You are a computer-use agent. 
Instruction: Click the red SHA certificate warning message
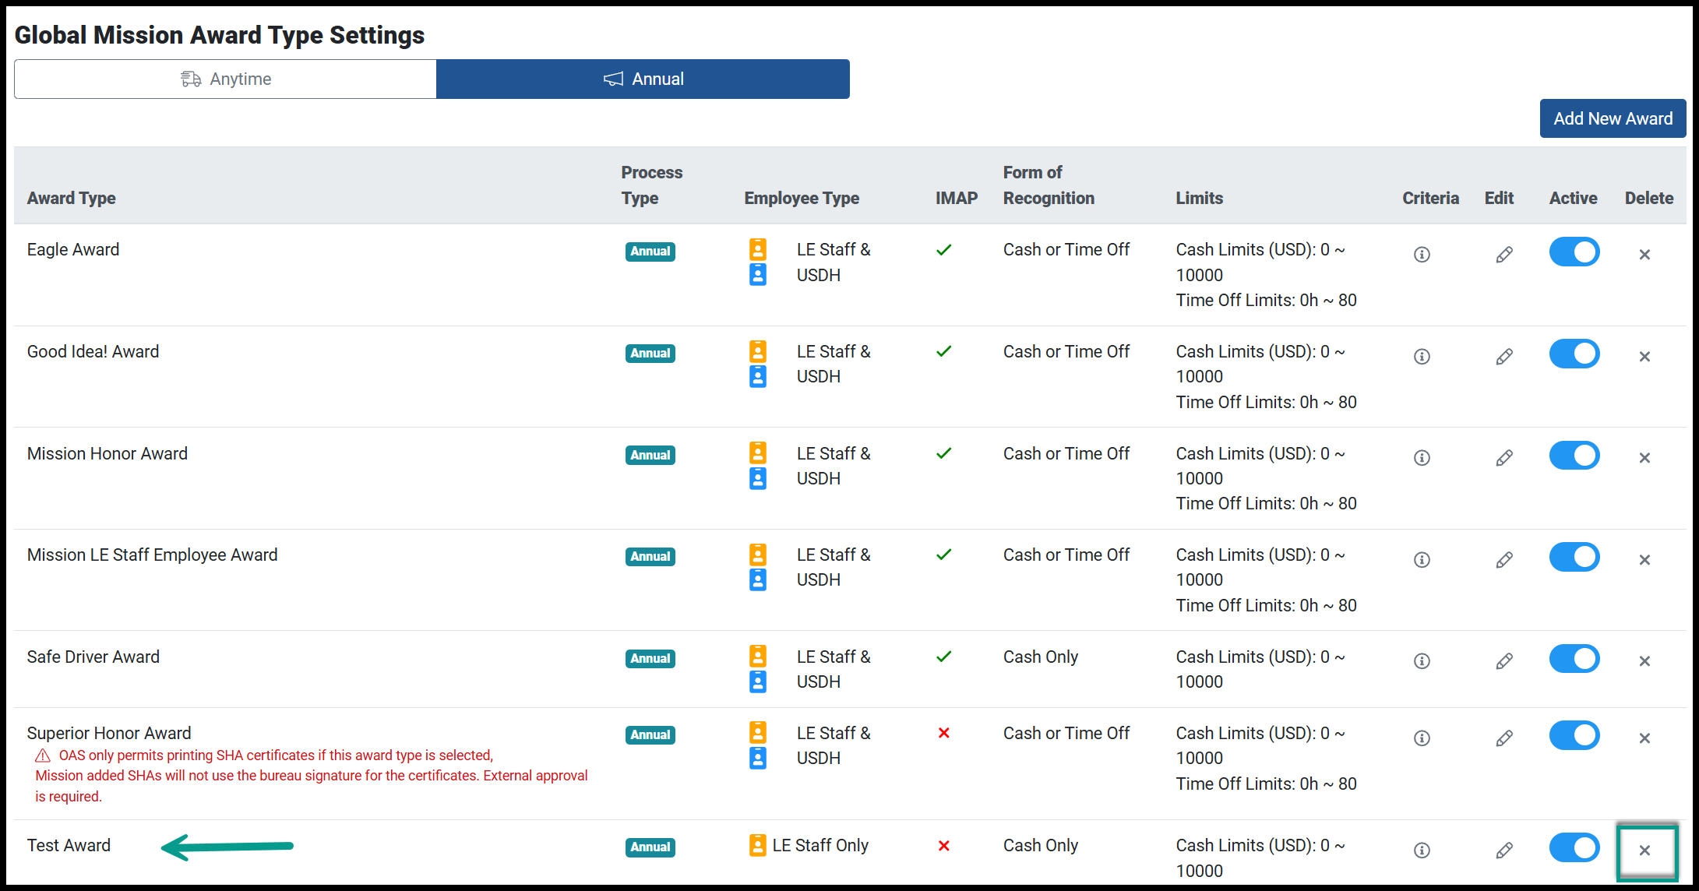[x=312, y=776]
